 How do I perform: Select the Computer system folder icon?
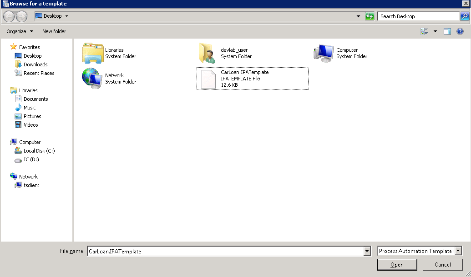324,54
